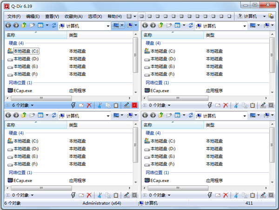The height and width of the screenshot is (210, 279).
Task: Expand address combo box in bottom-left pane
Action: 108,116
